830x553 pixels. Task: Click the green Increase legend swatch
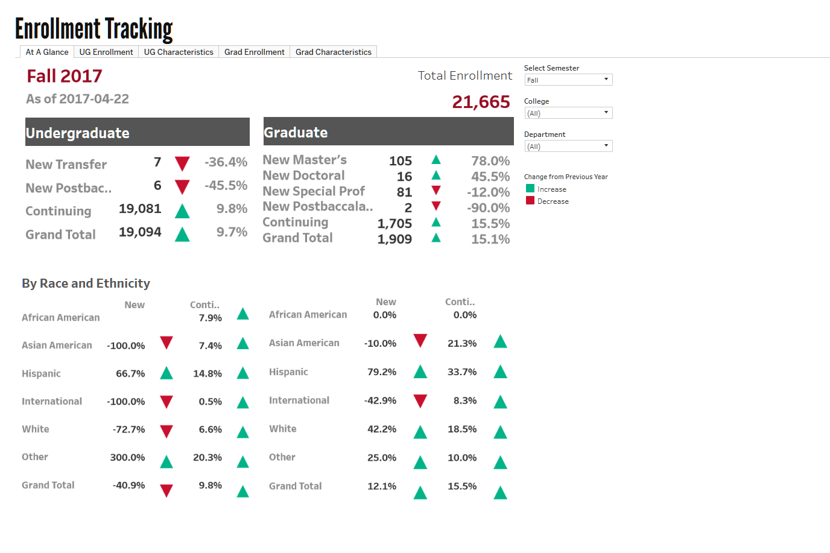530,189
